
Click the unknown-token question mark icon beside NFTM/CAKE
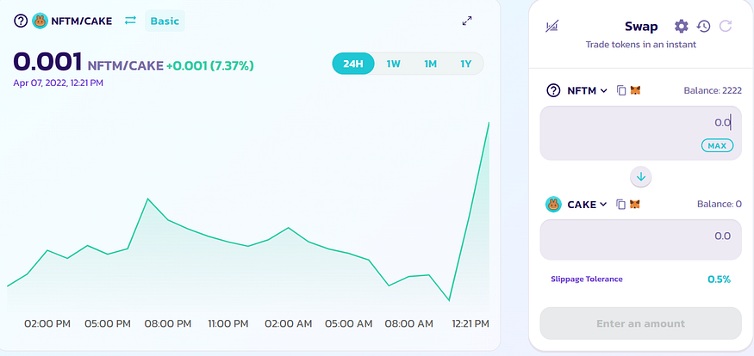tap(21, 21)
